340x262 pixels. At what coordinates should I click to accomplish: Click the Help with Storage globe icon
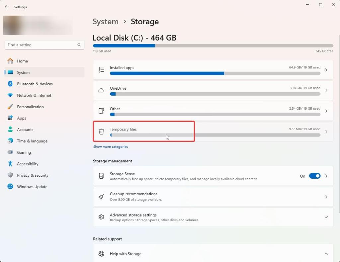pyautogui.click(x=102, y=254)
